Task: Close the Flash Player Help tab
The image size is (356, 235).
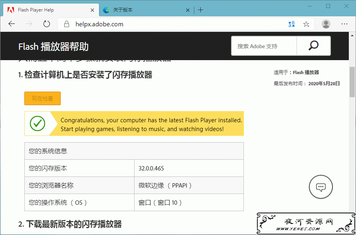Action: (x=93, y=10)
